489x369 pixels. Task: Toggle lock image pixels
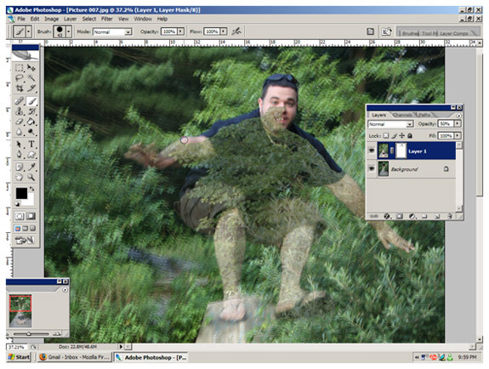[395, 136]
